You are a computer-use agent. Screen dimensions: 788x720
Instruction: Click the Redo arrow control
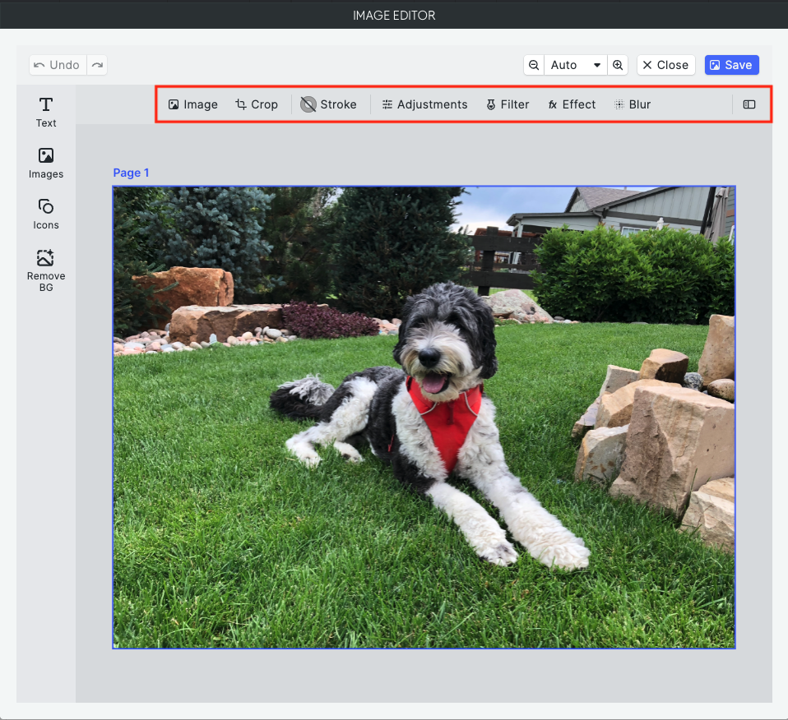[97, 65]
